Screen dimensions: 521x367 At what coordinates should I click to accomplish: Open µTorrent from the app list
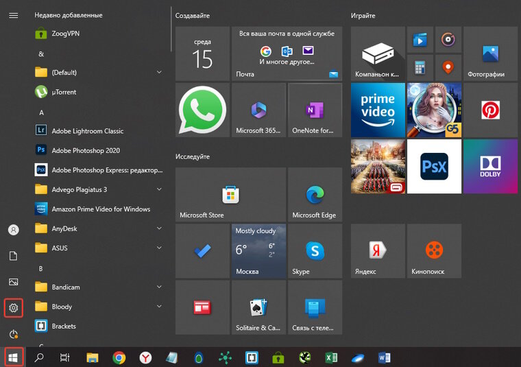(99, 92)
